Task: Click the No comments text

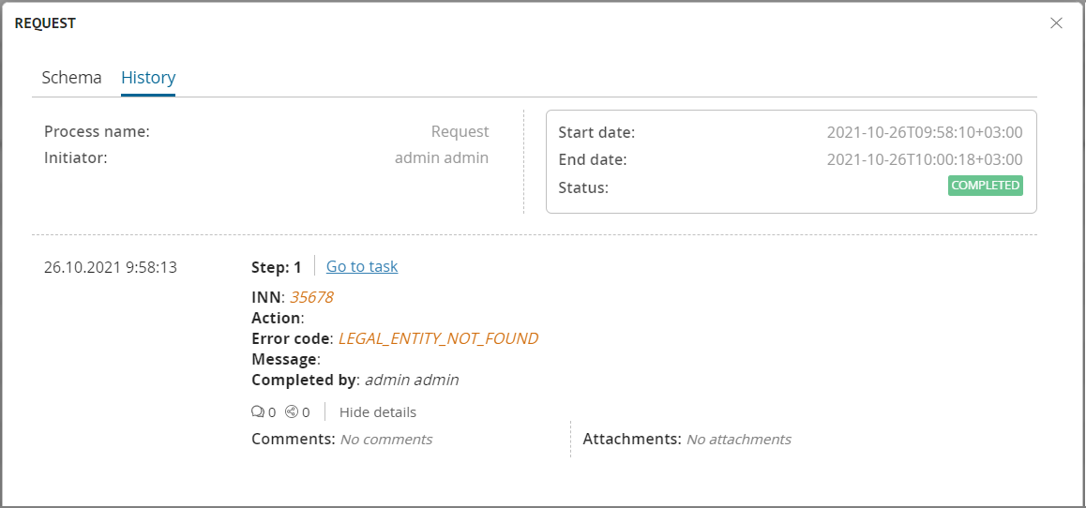Action: point(385,440)
